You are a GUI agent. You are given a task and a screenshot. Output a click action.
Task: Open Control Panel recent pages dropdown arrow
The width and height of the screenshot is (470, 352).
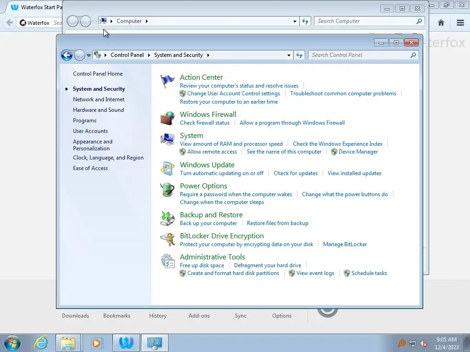click(89, 55)
